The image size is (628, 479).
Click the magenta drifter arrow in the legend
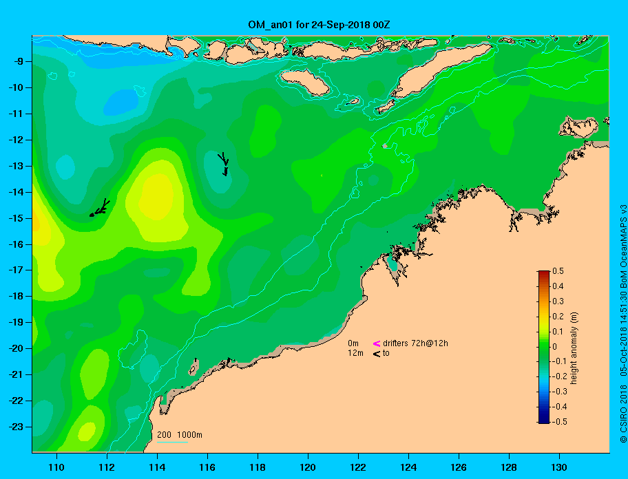click(377, 343)
